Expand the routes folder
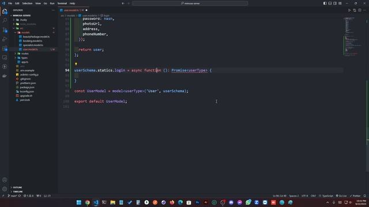369x207 pixels. [x=25, y=53]
